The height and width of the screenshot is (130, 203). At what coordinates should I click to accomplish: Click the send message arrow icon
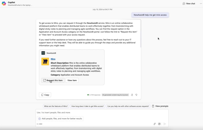point(165,124)
